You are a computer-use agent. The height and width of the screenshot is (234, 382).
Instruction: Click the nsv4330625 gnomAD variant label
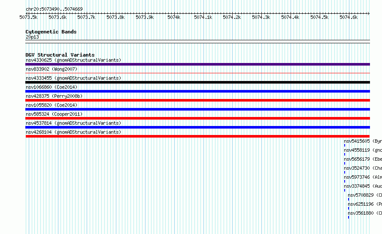73,60
